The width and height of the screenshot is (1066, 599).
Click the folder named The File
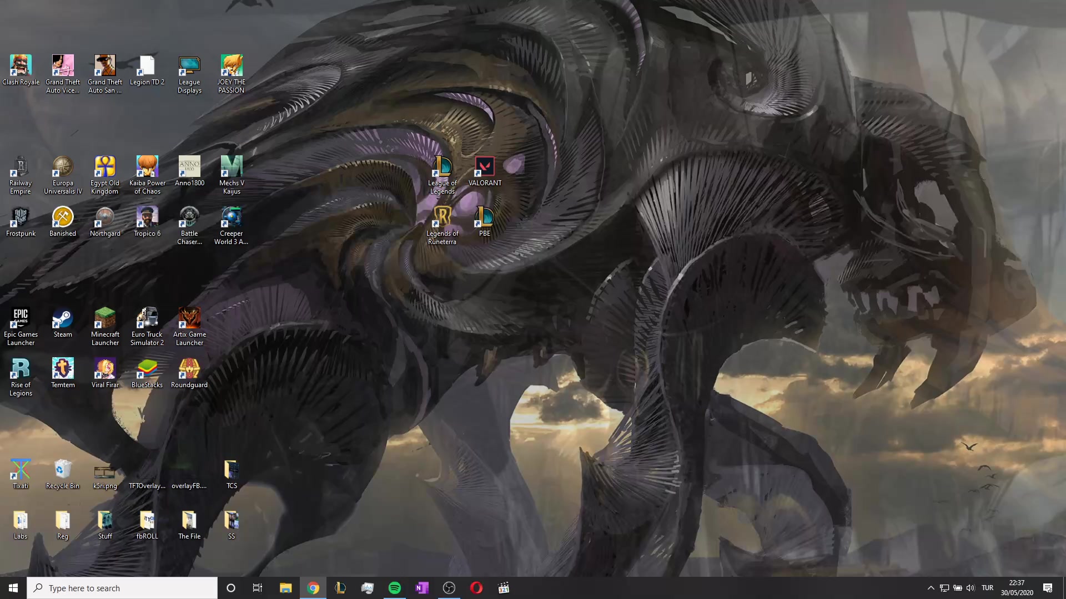point(189,525)
